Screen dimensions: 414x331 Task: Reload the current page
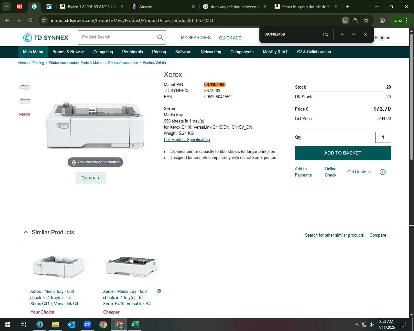tap(30, 20)
